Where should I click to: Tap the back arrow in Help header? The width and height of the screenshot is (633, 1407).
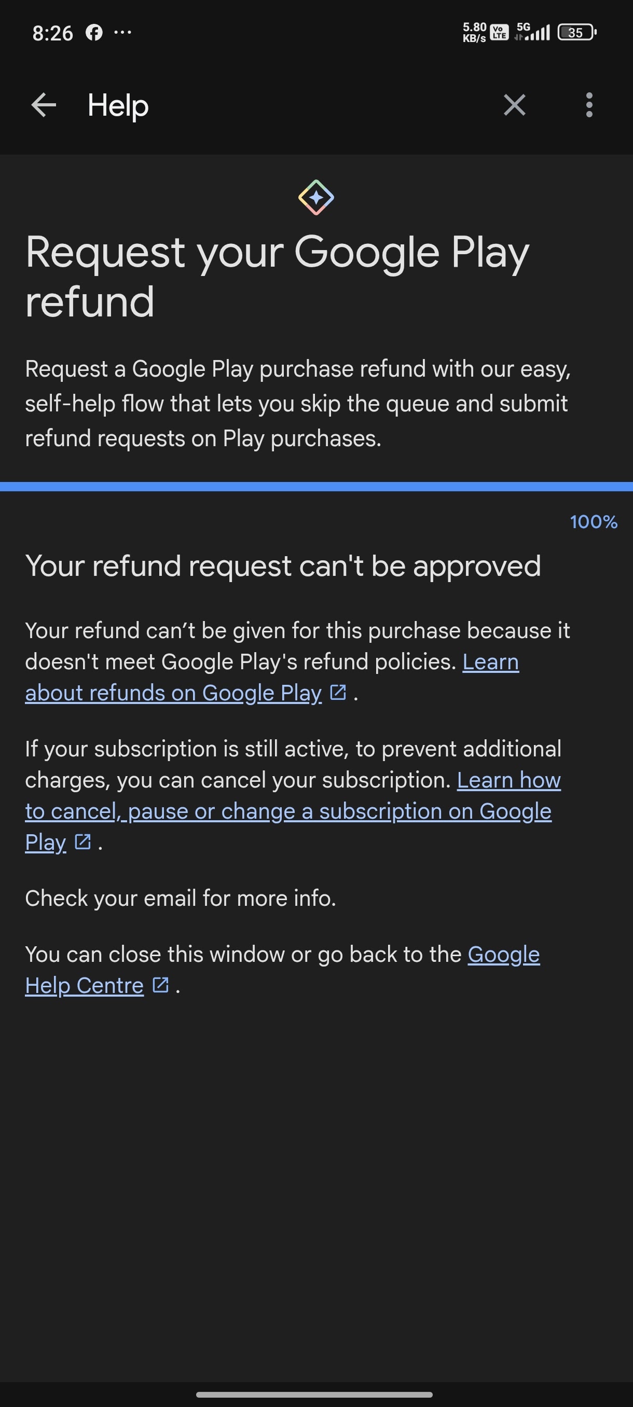(44, 105)
